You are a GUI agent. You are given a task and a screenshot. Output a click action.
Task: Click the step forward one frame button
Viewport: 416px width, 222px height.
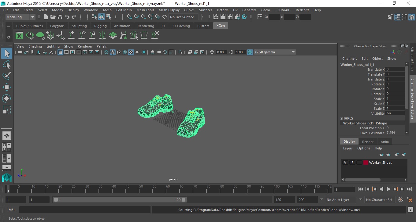click(403, 189)
